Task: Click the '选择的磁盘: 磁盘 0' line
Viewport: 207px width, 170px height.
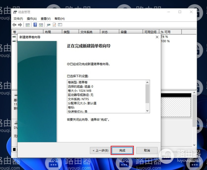Action: (x=80, y=87)
